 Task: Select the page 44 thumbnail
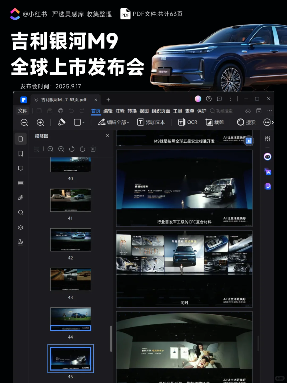click(70, 319)
